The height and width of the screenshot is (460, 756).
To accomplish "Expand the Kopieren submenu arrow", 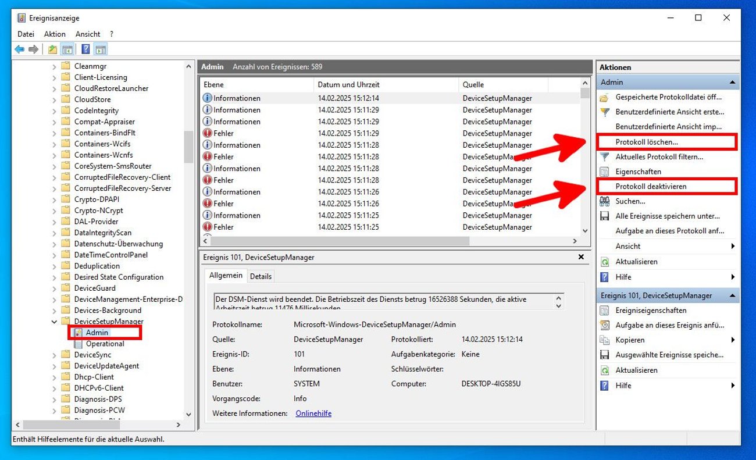I will tap(734, 340).
